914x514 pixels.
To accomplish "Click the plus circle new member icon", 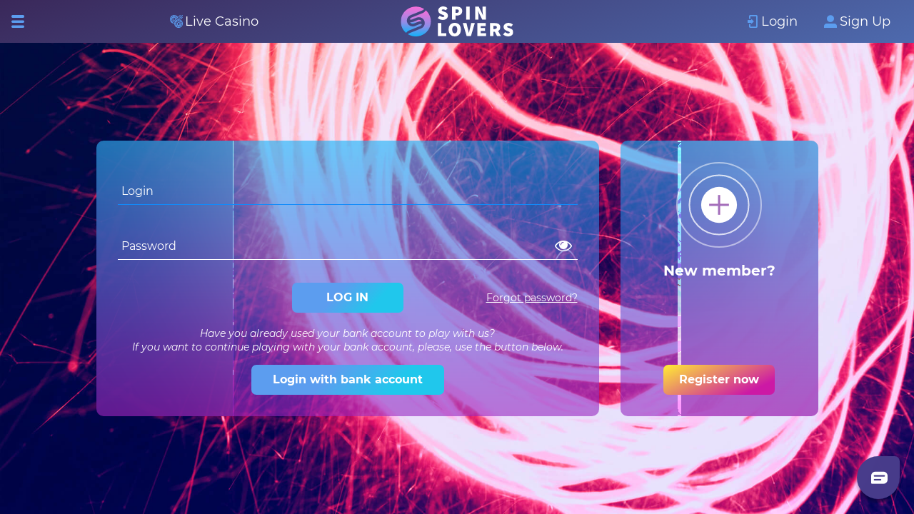I will tap(719, 205).
